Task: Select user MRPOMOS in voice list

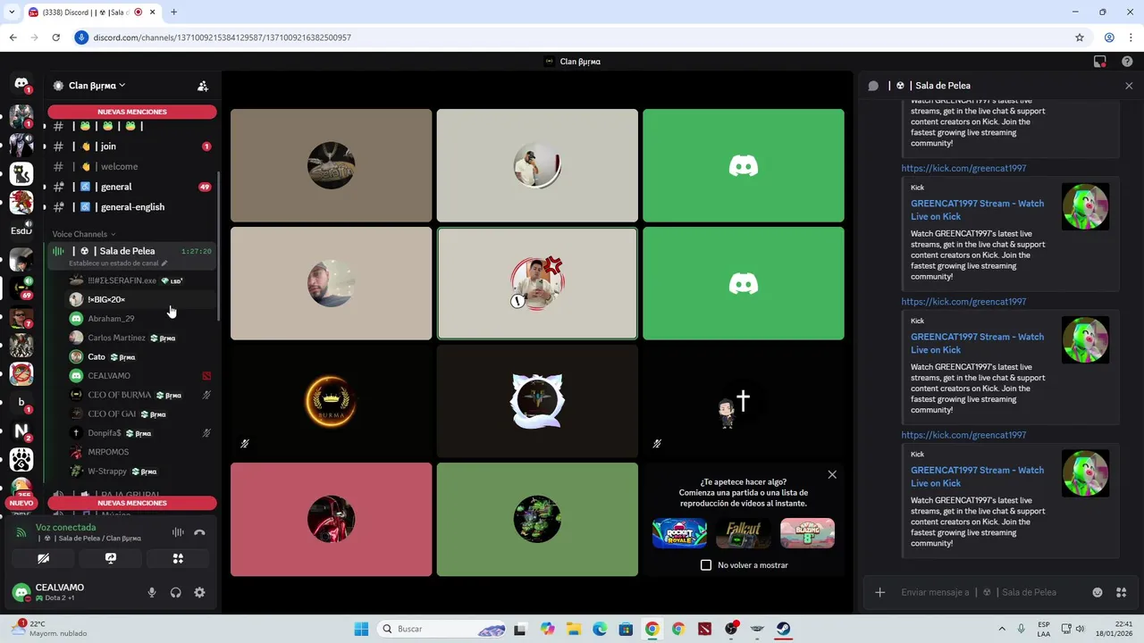Action: [x=108, y=452]
